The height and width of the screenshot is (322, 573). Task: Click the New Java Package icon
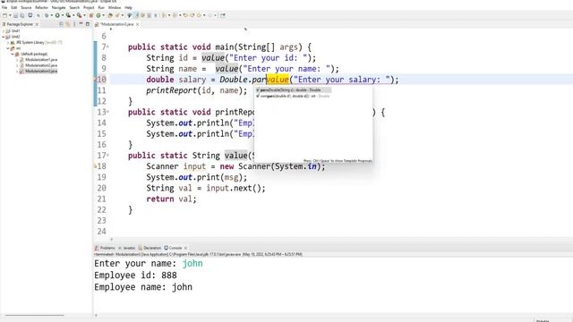pyautogui.click(x=91, y=15)
